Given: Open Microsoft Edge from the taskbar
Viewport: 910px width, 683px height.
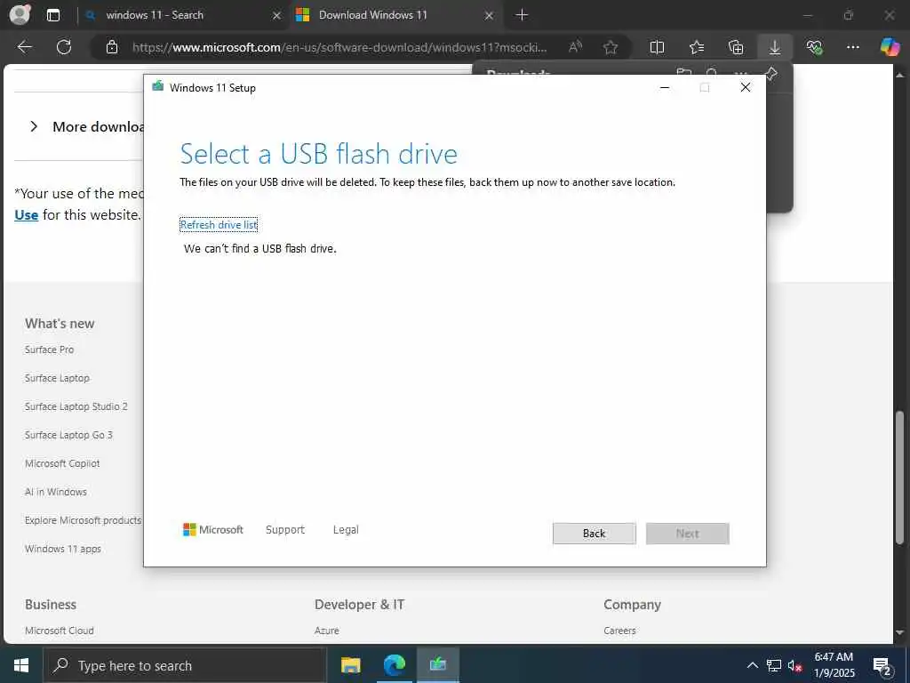Looking at the screenshot, I should 395,665.
